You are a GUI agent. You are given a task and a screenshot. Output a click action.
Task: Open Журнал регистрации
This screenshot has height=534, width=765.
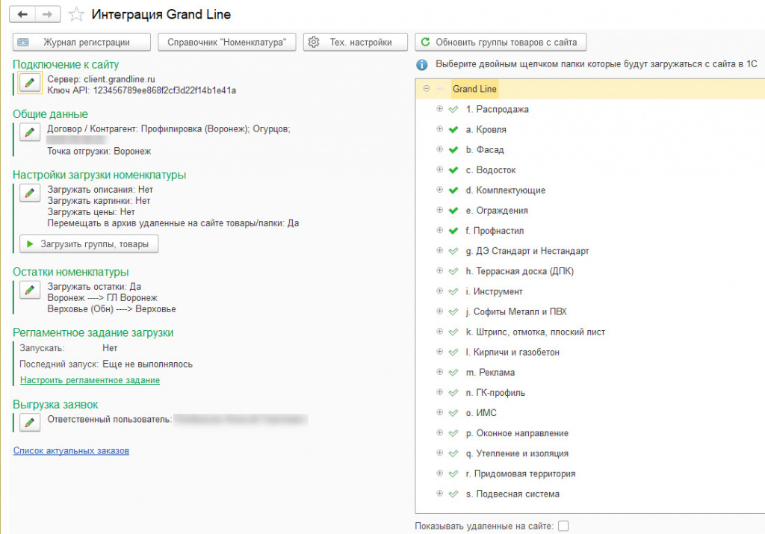[x=82, y=43]
